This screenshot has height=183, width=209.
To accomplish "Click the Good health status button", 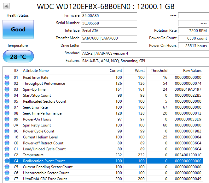I will (x=18, y=29).
